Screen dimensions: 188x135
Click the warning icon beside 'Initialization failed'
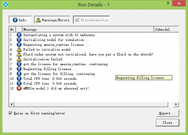(x=19, y=59)
